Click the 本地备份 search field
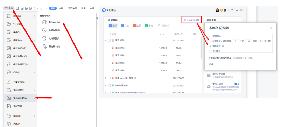Image resolution: width=281 pixels, height=127 pixels. (x=164, y=26)
